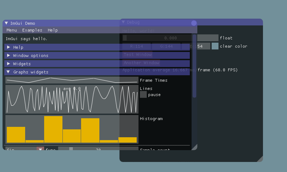Click the float slider in Debug window
Image resolution: width=287 pixels, height=172 pixels.
coord(170,38)
